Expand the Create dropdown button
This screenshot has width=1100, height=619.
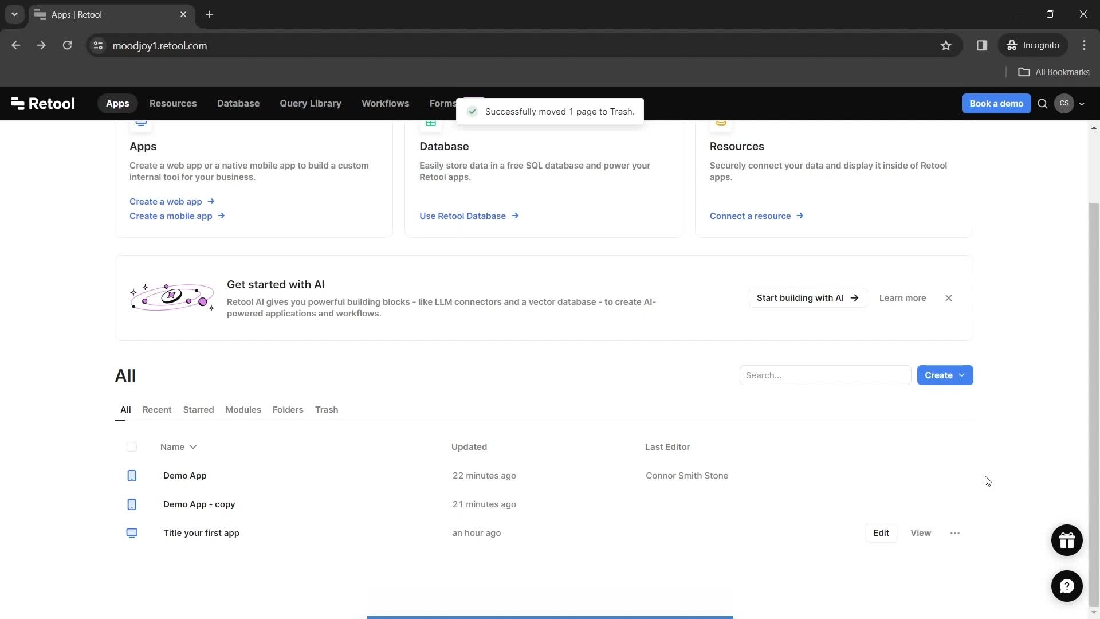coord(945,375)
